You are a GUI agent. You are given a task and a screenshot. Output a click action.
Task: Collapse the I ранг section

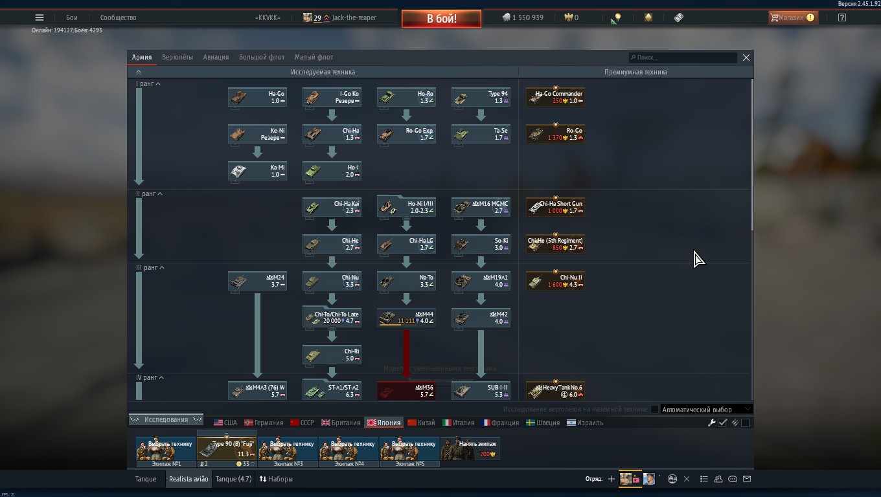tap(148, 84)
